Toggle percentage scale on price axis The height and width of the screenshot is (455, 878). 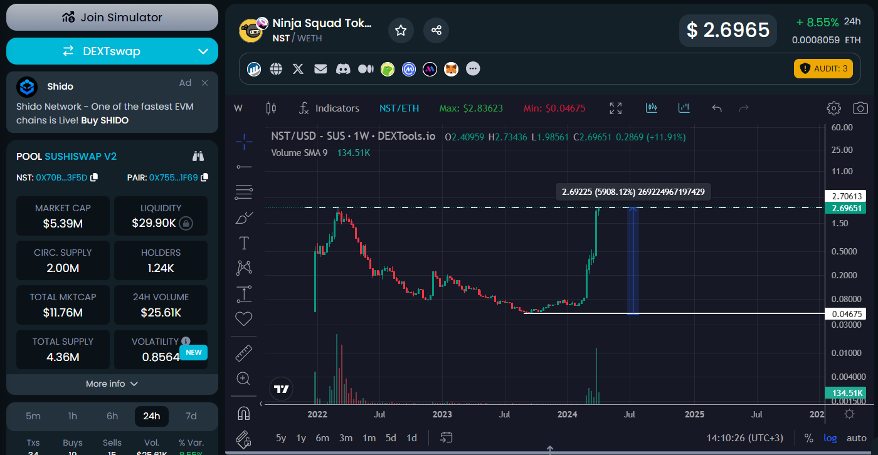[809, 438]
